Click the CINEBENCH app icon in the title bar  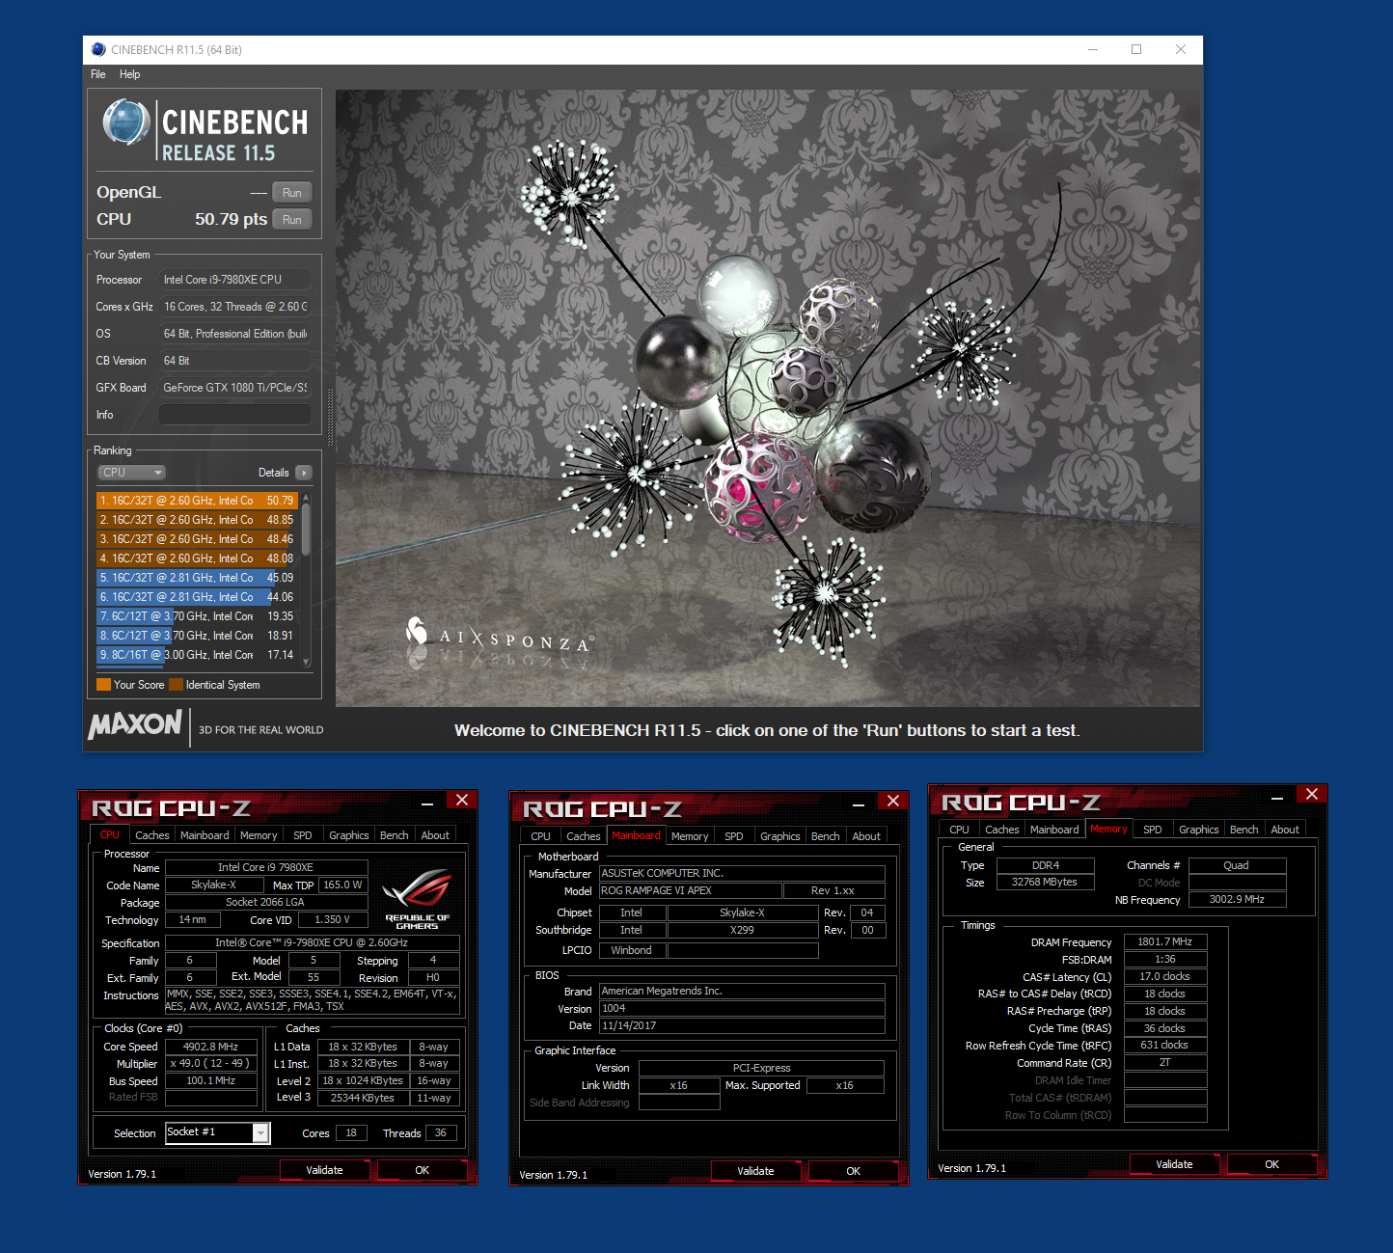point(98,49)
